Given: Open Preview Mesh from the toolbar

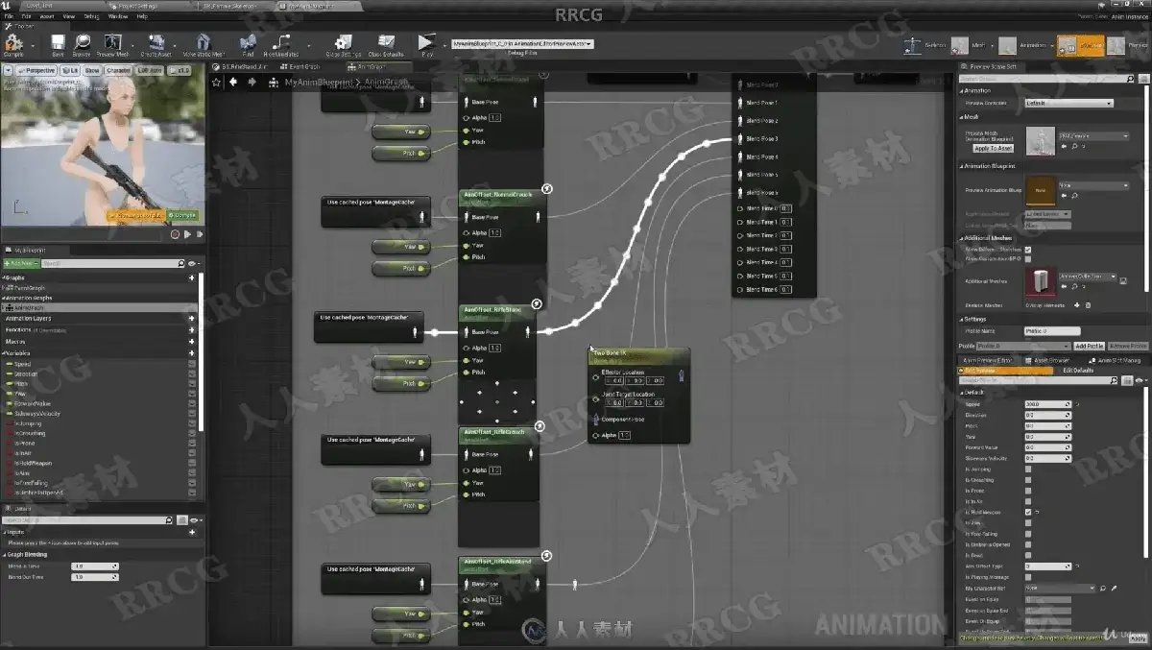Looking at the screenshot, I should coord(112,44).
